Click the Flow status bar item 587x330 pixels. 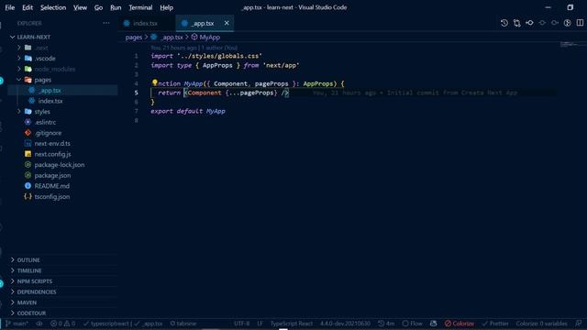pos(412,324)
